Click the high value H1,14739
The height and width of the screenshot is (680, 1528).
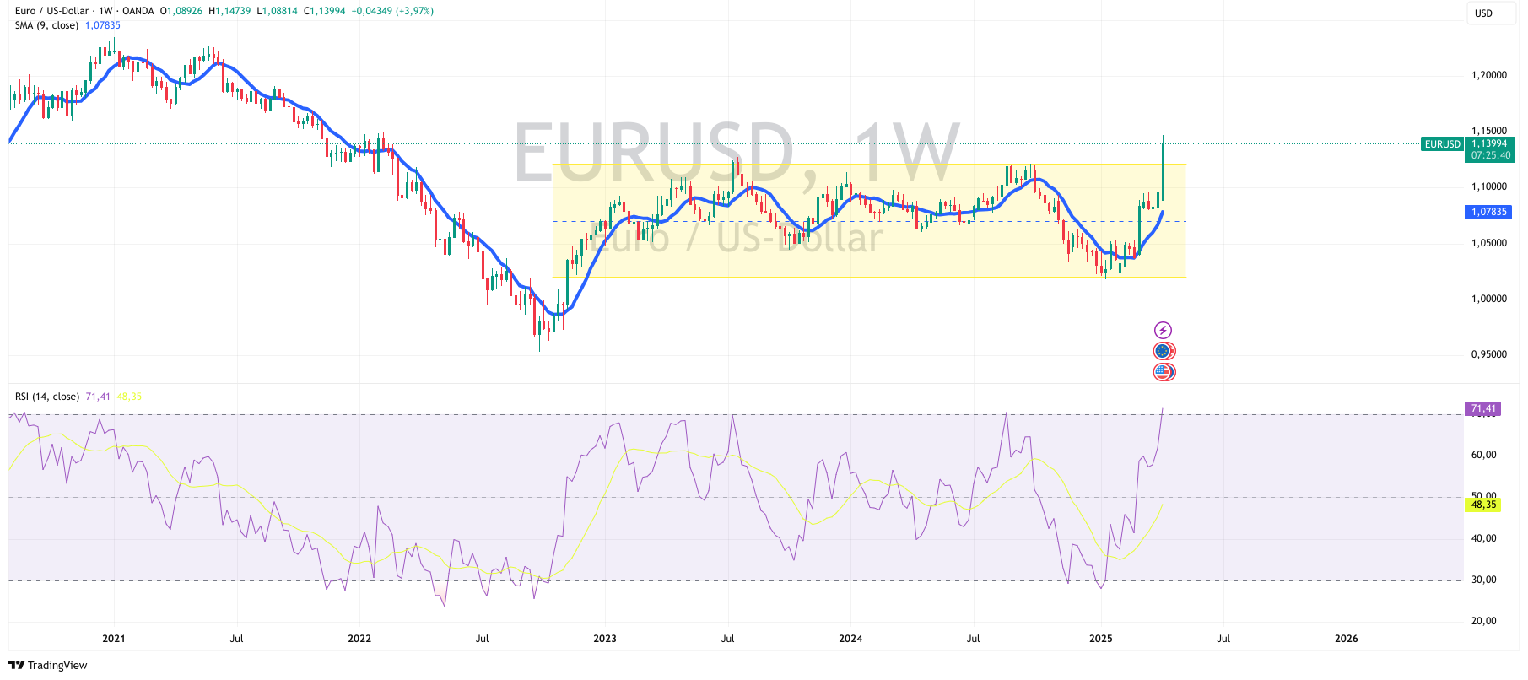click(x=229, y=11)
